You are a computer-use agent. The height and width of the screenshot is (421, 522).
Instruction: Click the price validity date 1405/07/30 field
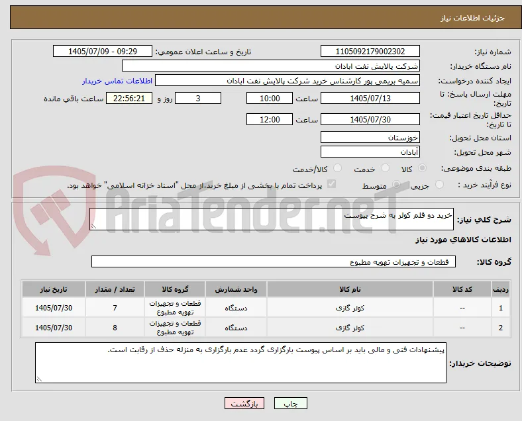370,119
